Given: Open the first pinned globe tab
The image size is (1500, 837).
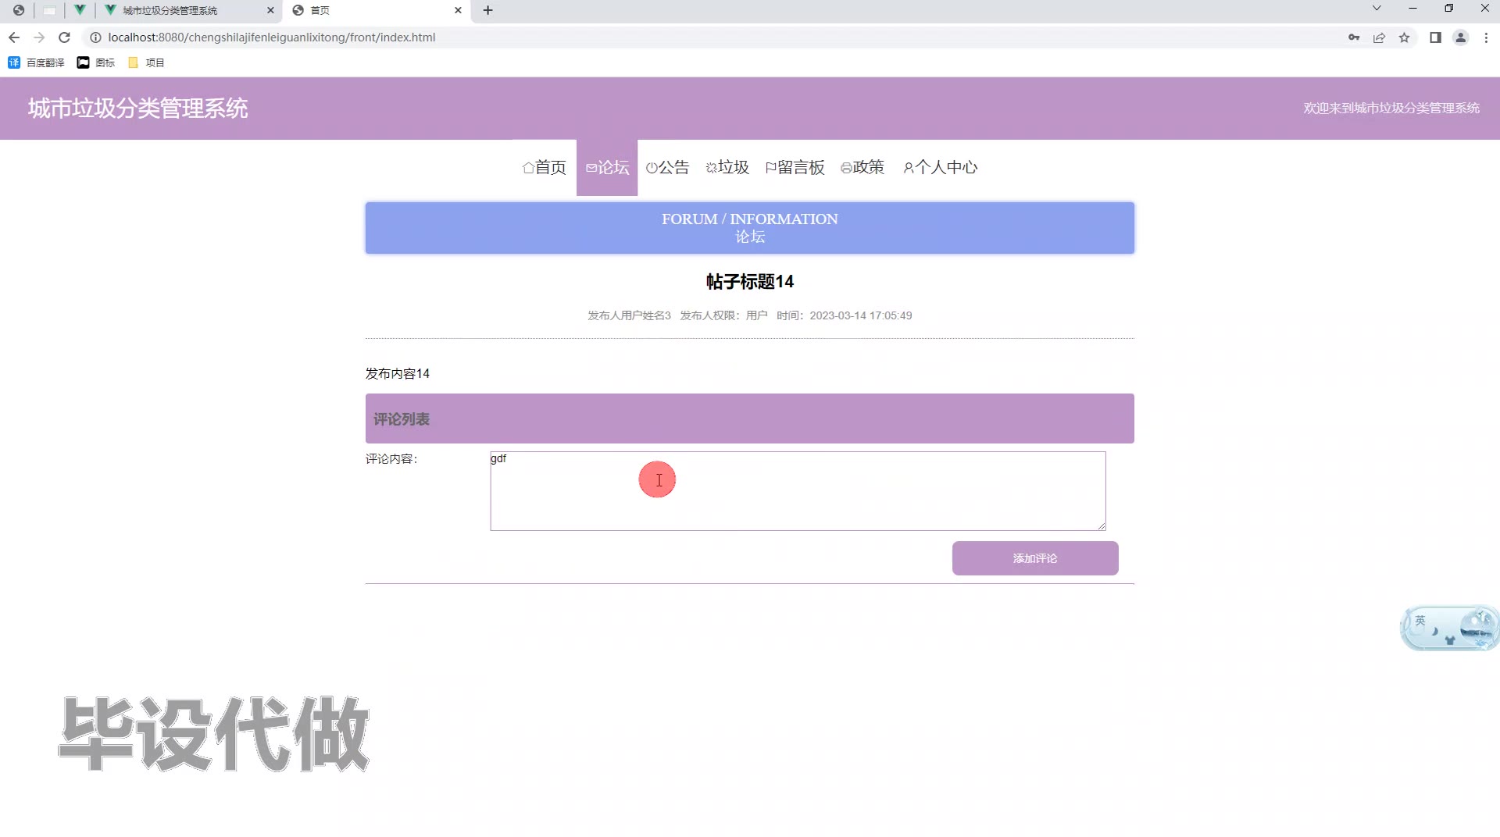Looking at the screenshot, I should coord(19,10).
